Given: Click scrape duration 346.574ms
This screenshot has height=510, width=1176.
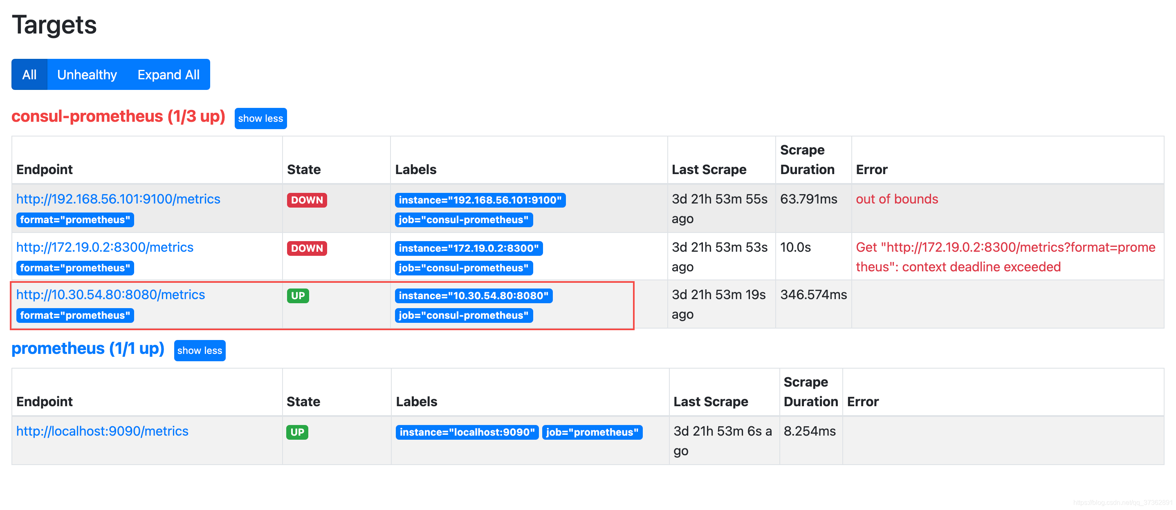Looking at the screenshot, I should point(814,295).
